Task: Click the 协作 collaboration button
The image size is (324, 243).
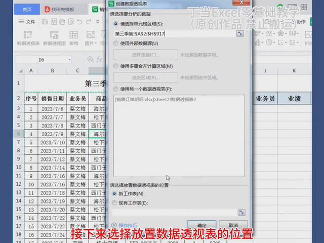Action: click(301, 22)
